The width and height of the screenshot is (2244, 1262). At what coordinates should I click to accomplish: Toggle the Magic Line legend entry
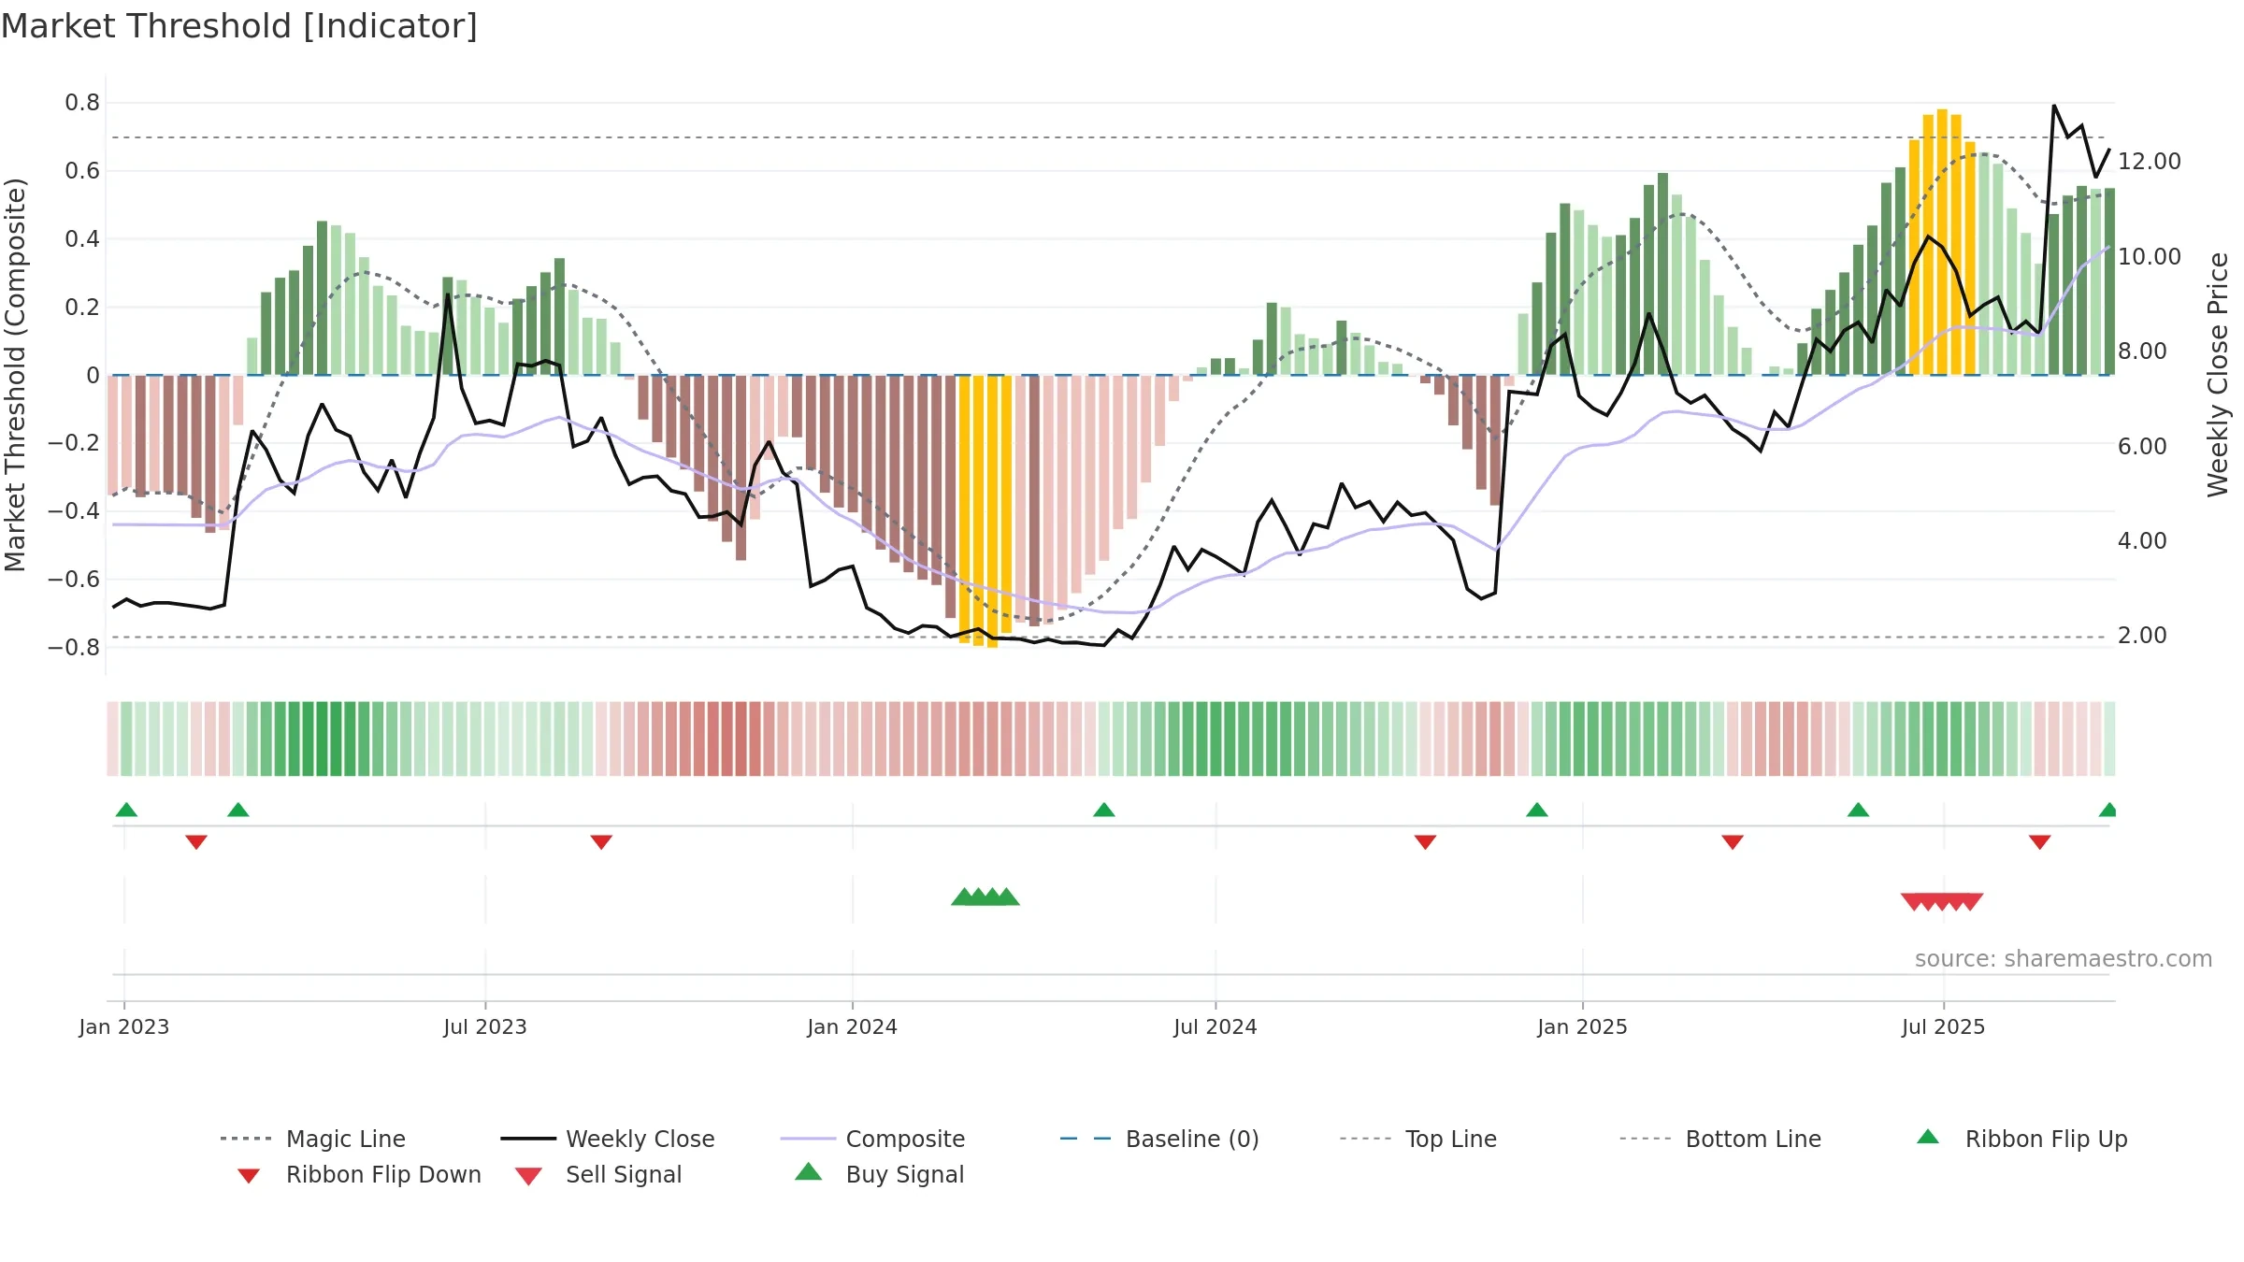(313, 1139)
